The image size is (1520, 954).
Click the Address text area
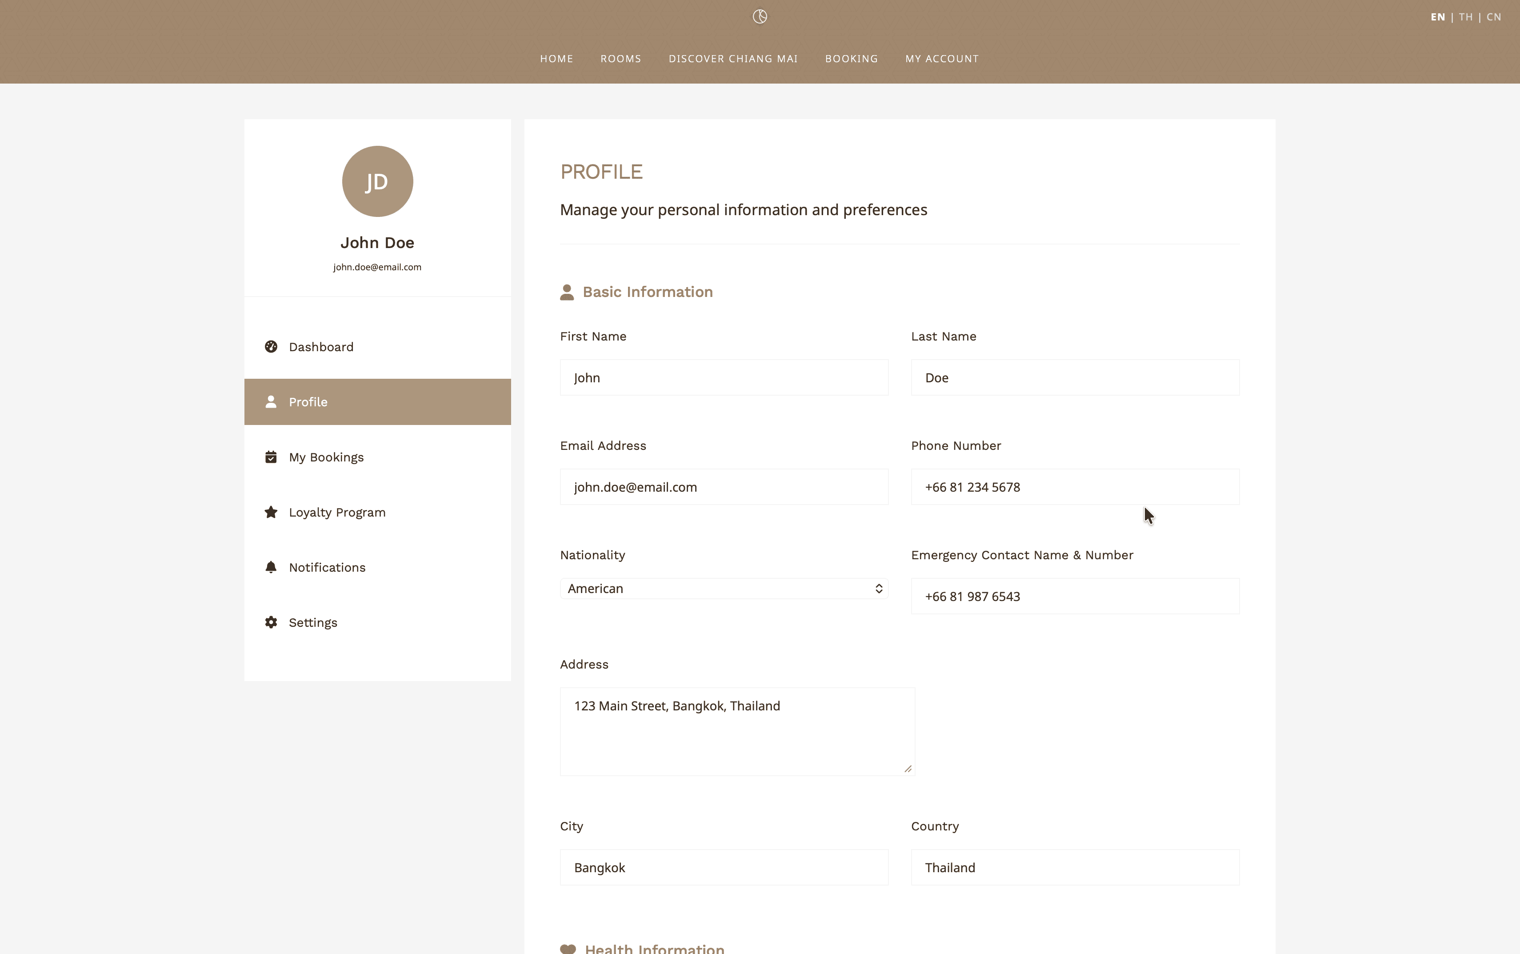(737, 732)
